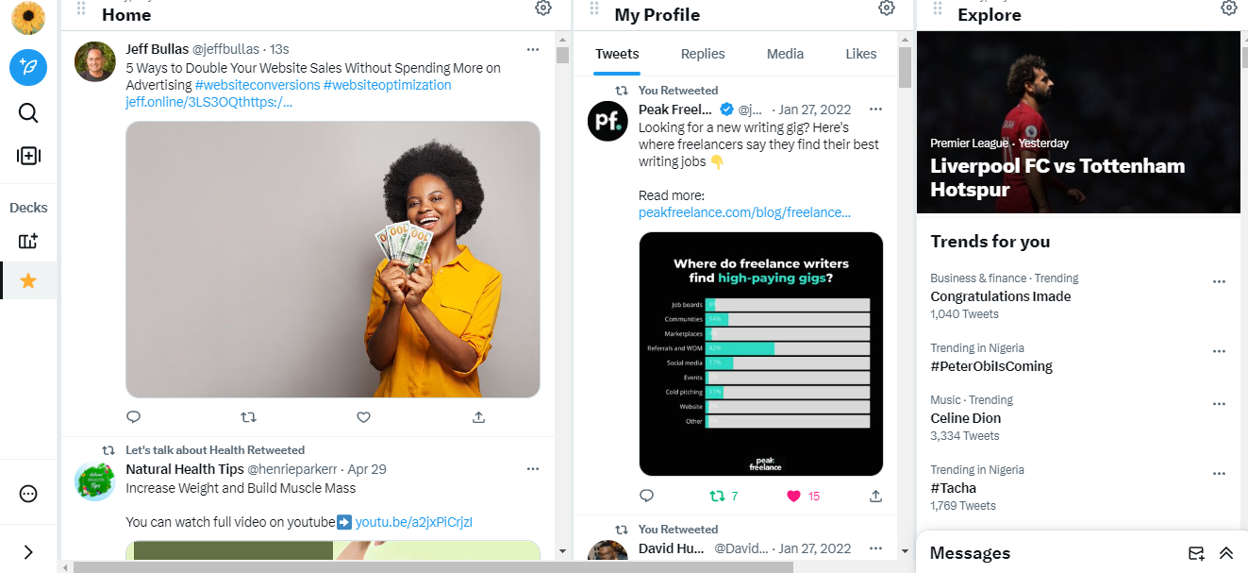
Task: Click the add column icon in sidebar
Action: tap(28, 156)
